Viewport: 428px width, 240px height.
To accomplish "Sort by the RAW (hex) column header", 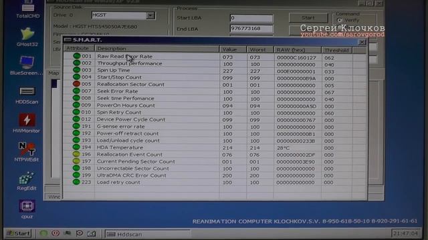I will 298,50.
